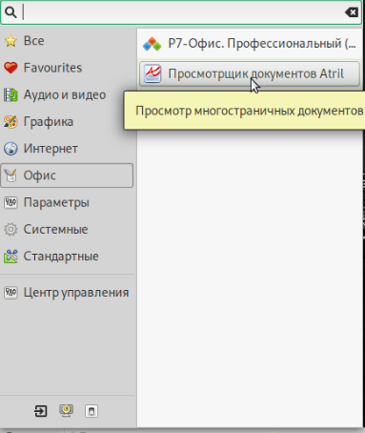
Task: Open the Интернет category
Action: pyautogui.click(x=67, y=149)
